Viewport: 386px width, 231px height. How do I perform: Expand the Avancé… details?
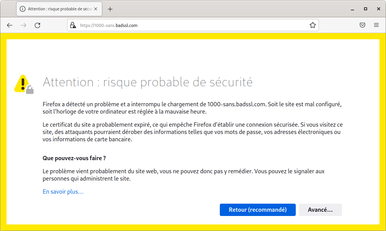point(320,210)
